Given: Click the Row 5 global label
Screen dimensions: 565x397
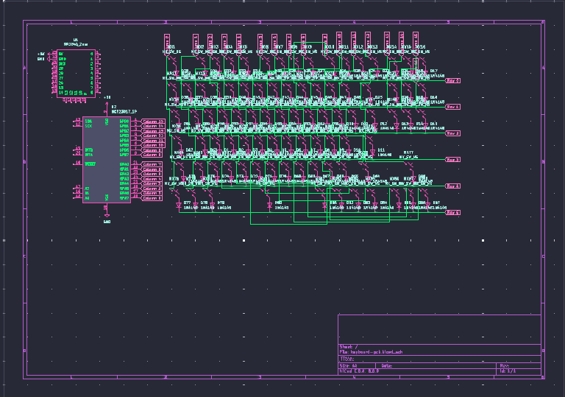Looking at the screenshot, I should coord(453,213).
